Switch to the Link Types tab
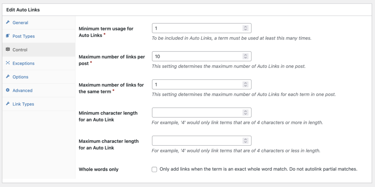This screenshot has height=187, width=375. coord(39,104)
